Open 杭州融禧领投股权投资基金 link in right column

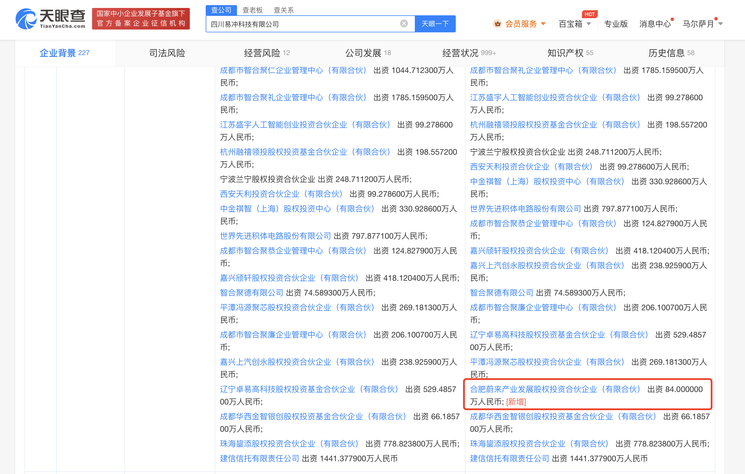point(555,125)
